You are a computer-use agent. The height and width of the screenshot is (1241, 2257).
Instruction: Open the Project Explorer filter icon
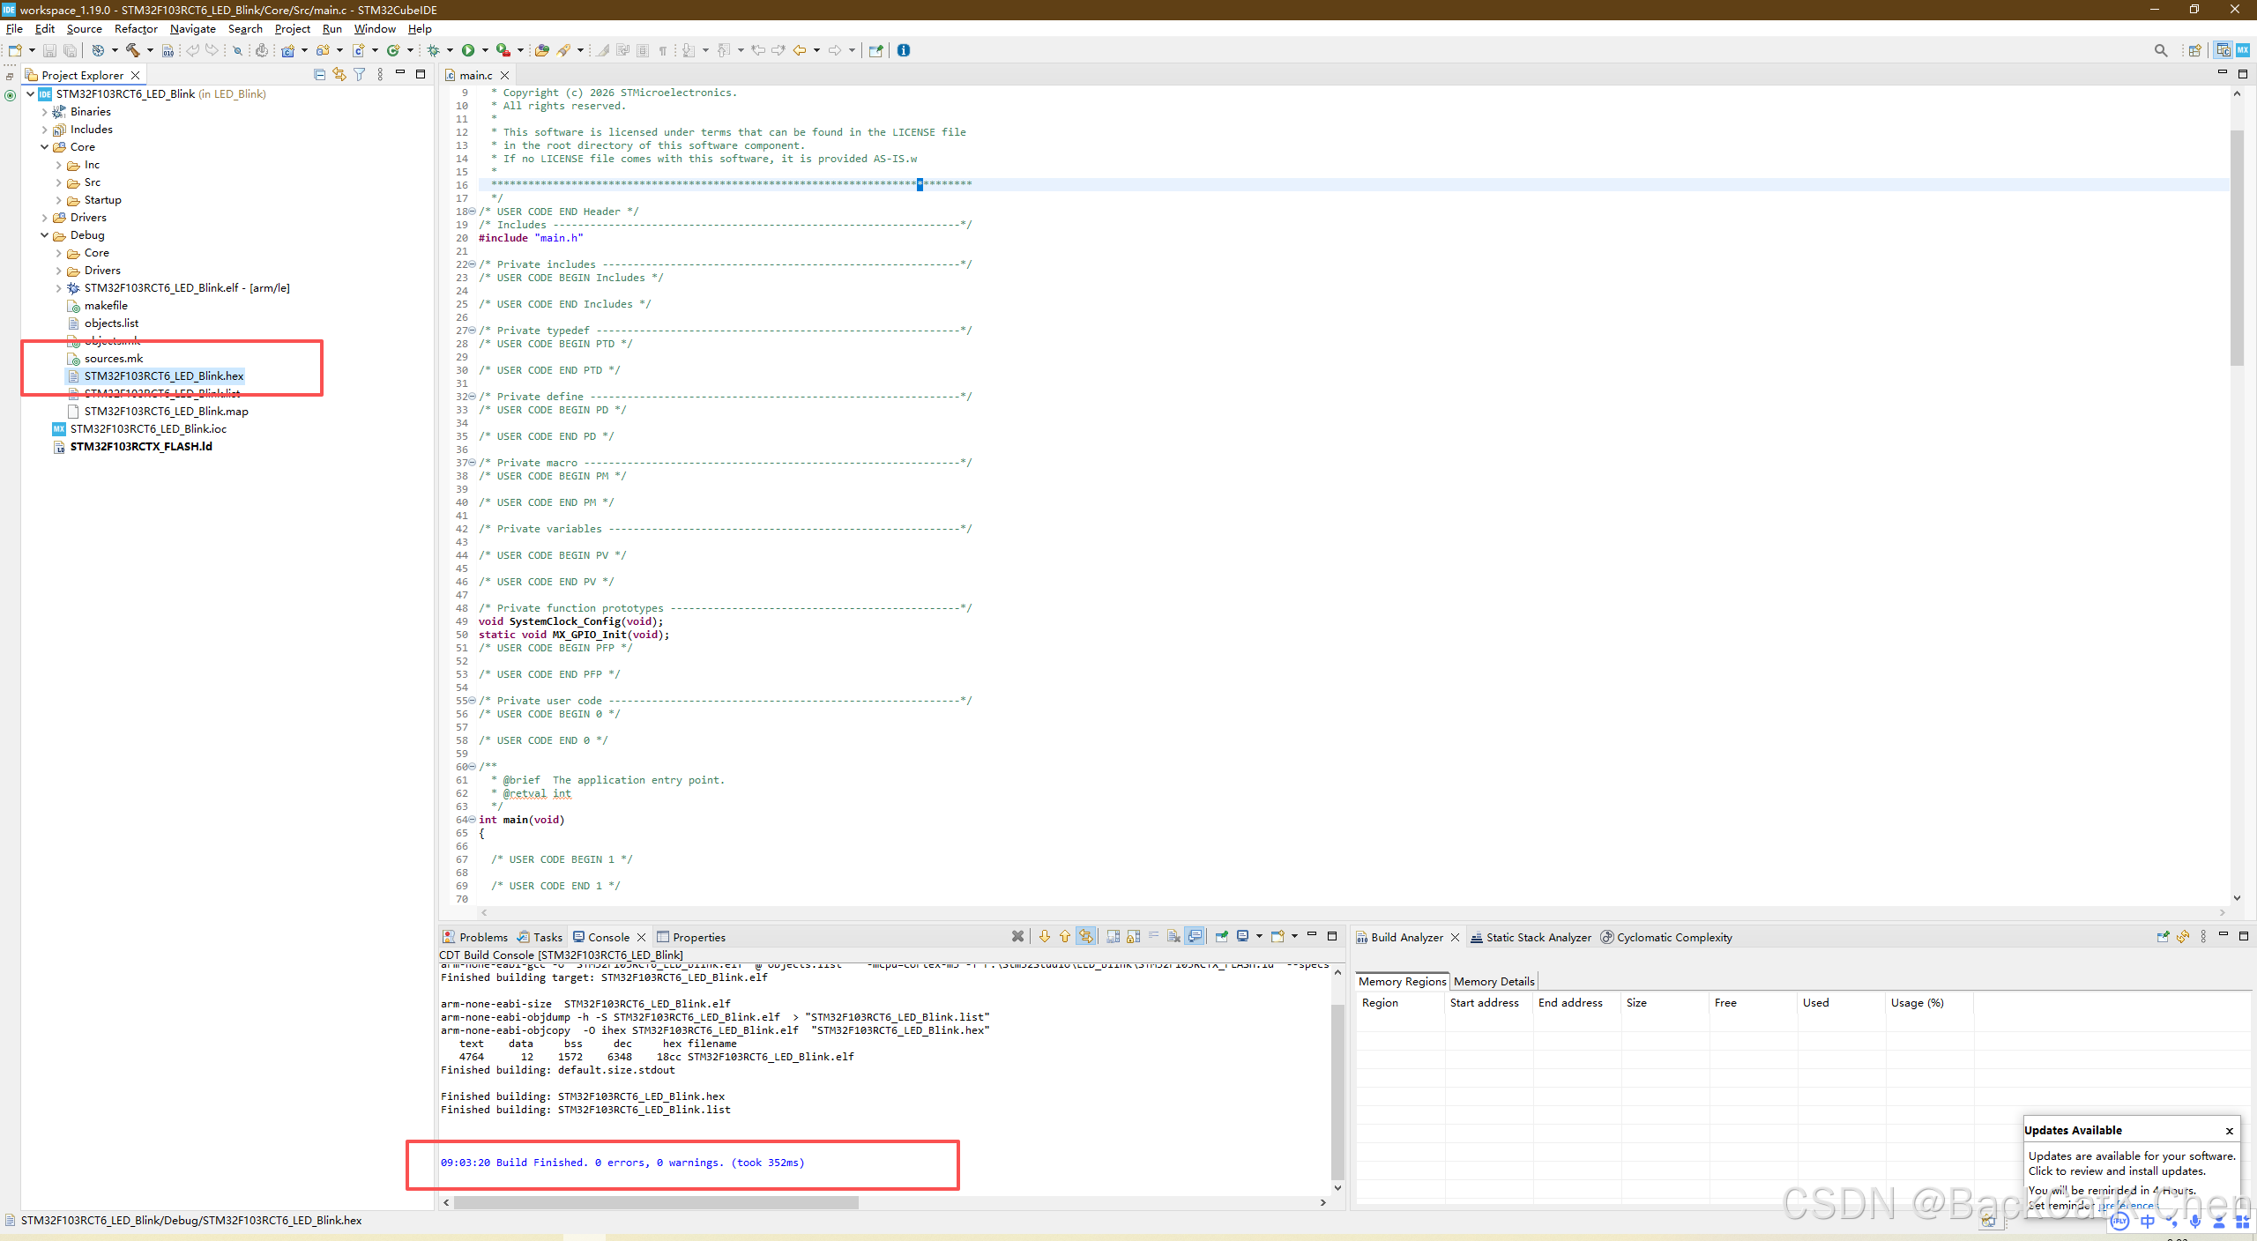pos(359,75)
